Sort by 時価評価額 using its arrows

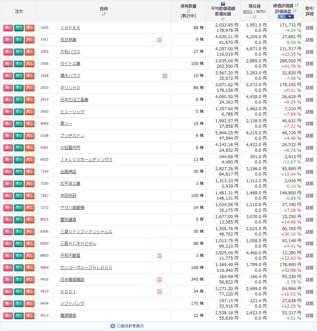(x=297, y=5)
